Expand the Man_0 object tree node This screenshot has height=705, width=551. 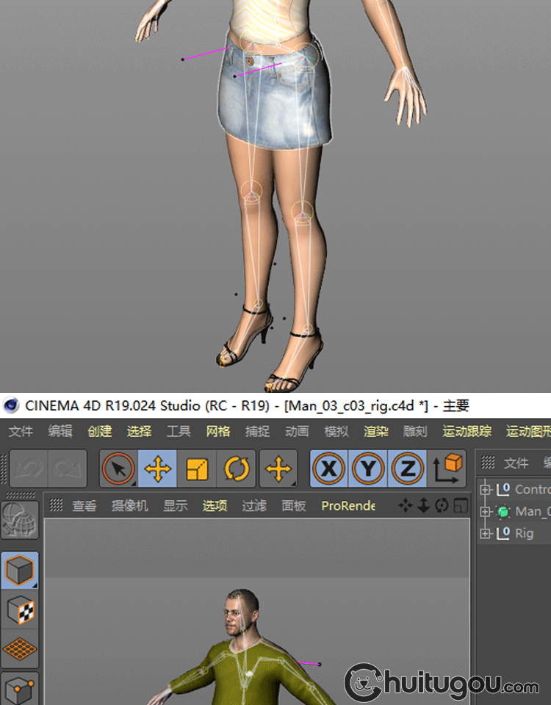pos(484,511)
